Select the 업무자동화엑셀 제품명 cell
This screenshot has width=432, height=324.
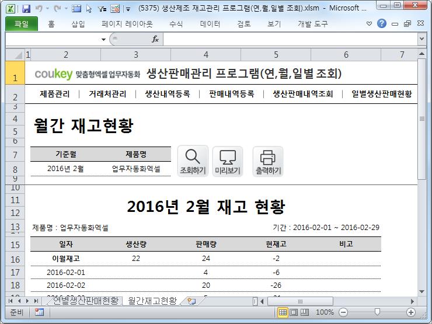[136, 169]
